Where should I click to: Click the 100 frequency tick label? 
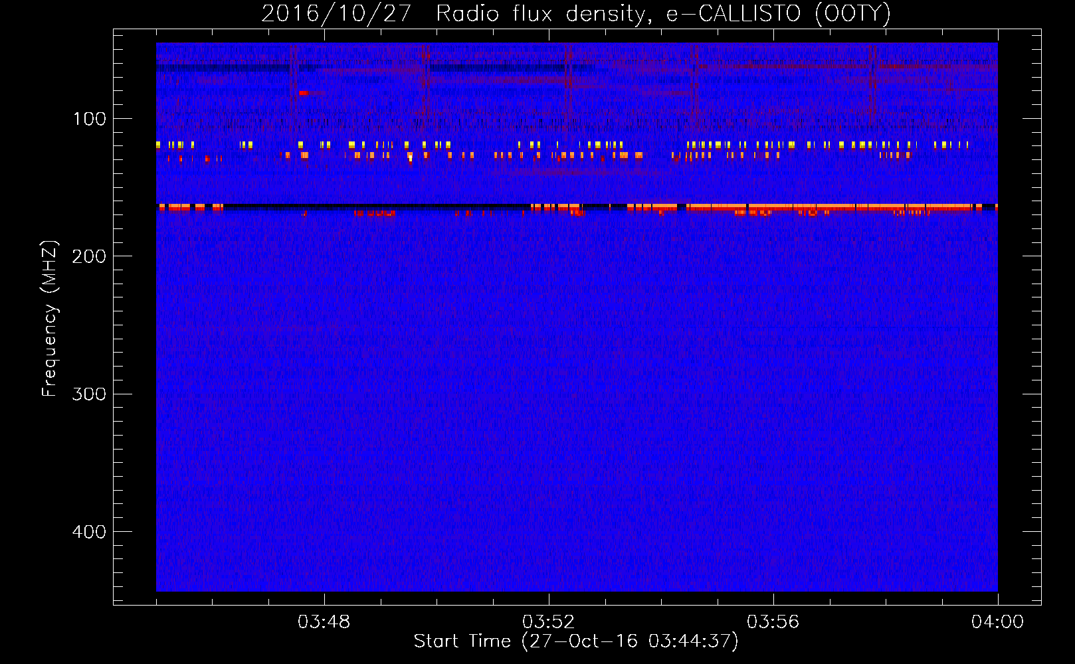tap(89, 119)
